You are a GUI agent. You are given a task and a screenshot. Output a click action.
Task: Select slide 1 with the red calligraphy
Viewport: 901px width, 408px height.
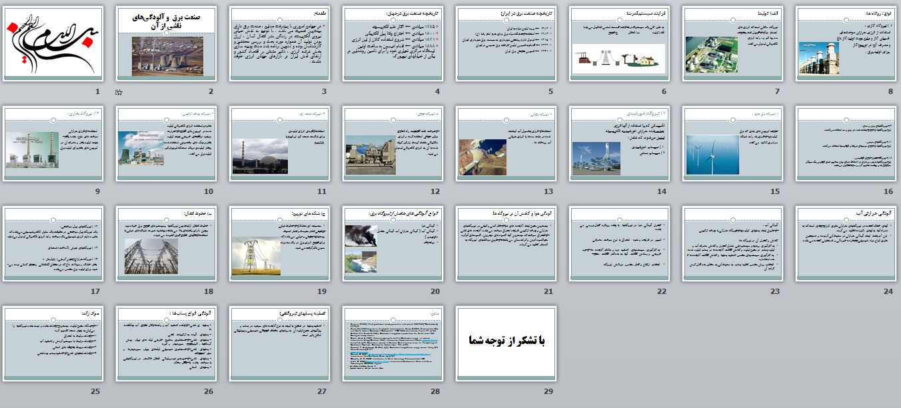coord(53,44)
